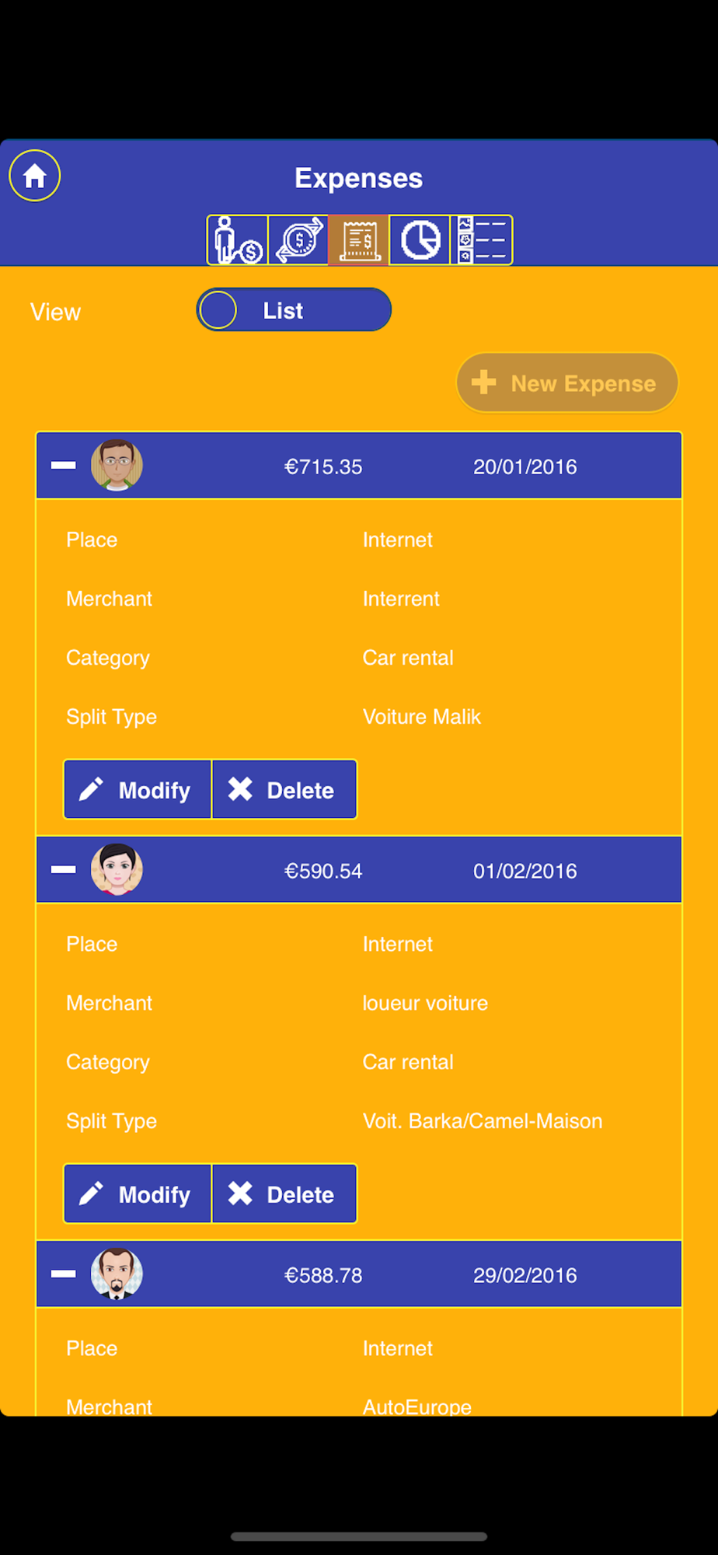The height and width of the screenshot is (1555, 718).
Task: Tap avatar of man with glasses
Action: (x=117, y=466)
